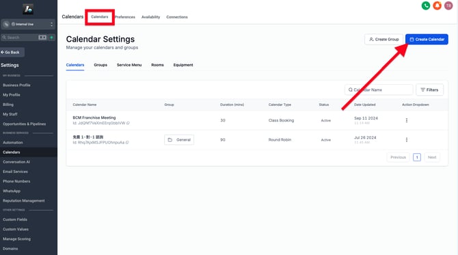
Task: Click the Class Booking calendar type cell
Action: pyautogui.click(x=281, y=120)
